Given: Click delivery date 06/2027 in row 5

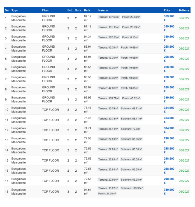Looking at the screenshot, I should point(184,59).
